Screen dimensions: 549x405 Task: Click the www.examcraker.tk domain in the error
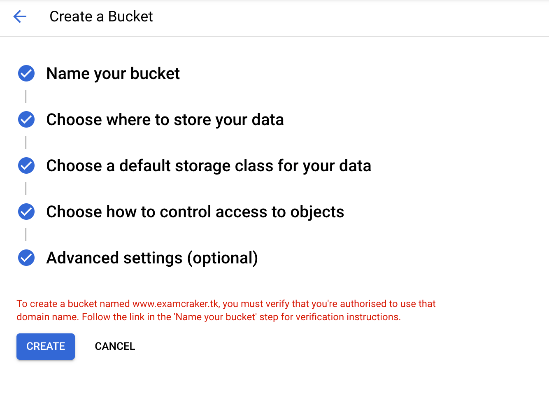pos(176,304)
